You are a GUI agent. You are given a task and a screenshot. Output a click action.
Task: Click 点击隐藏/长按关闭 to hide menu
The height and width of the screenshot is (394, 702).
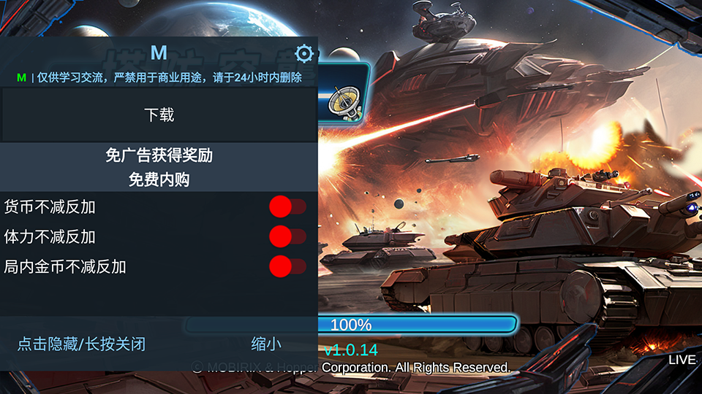(81, 344)
